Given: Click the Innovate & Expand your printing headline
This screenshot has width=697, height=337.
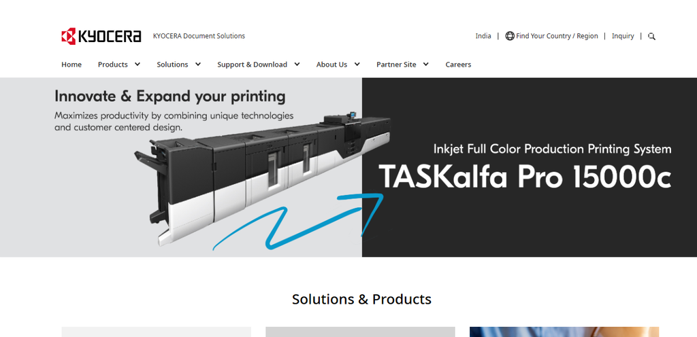Looking at the screenshot, I should 169,96.
